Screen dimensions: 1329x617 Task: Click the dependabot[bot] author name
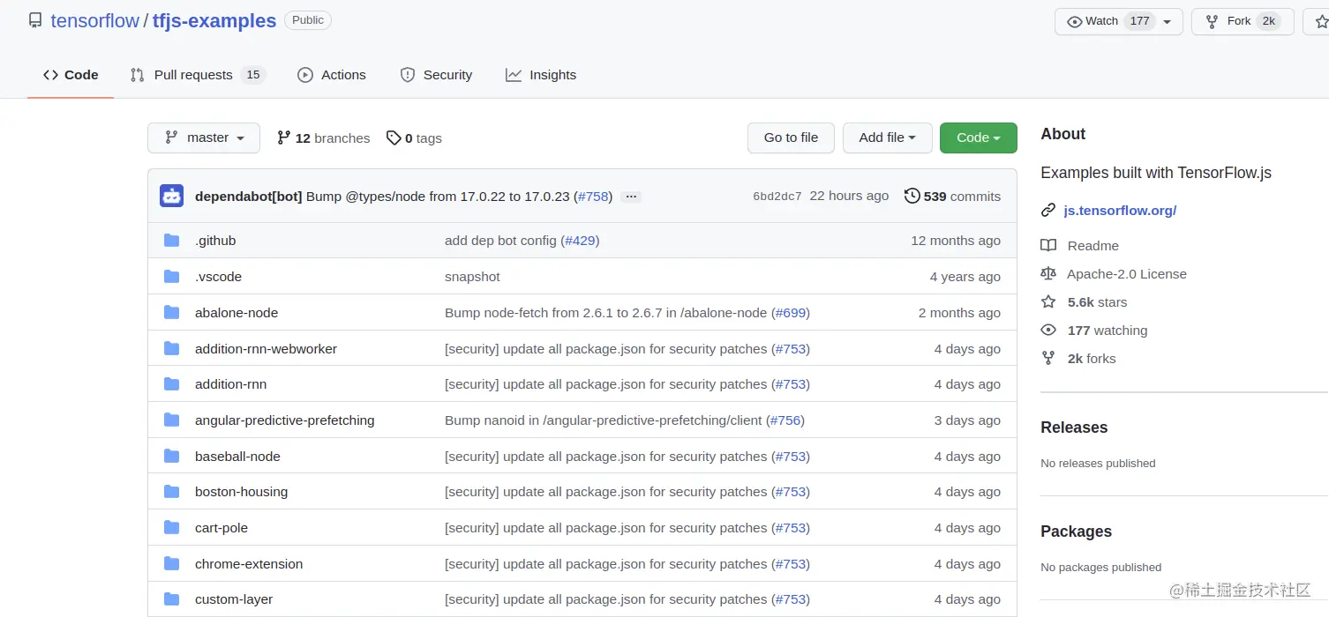(249, 197)
